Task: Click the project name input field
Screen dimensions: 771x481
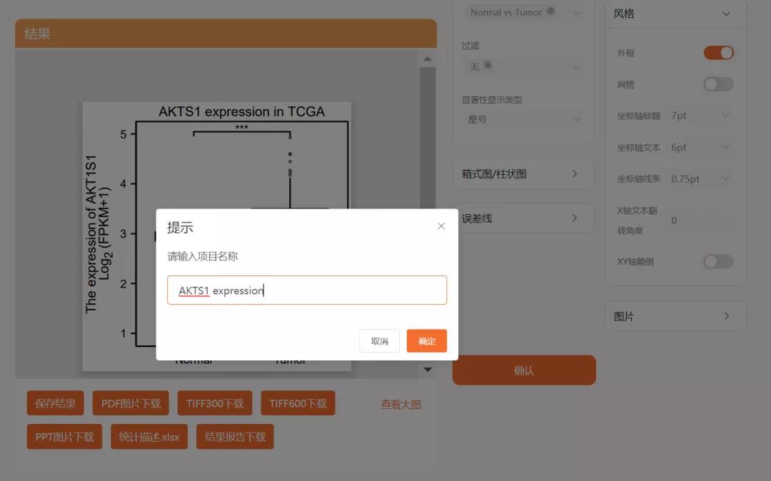Action: pos(307,290)
